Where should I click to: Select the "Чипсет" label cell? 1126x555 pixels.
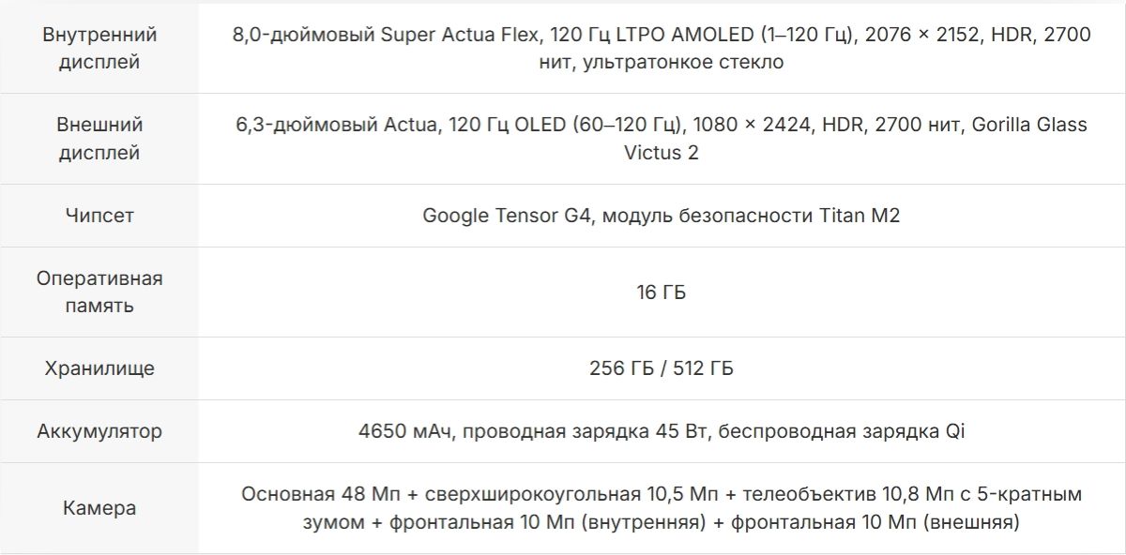(x=99, y=216)
